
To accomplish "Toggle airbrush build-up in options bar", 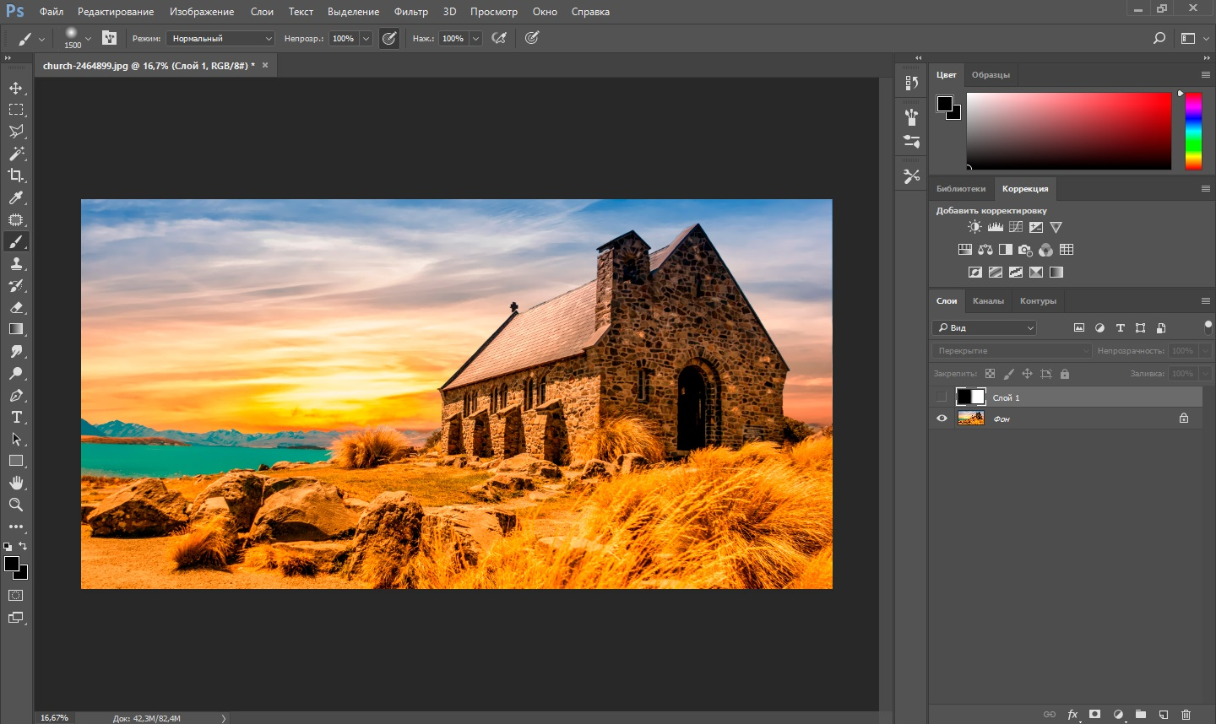I will click(x=499, y=38).
